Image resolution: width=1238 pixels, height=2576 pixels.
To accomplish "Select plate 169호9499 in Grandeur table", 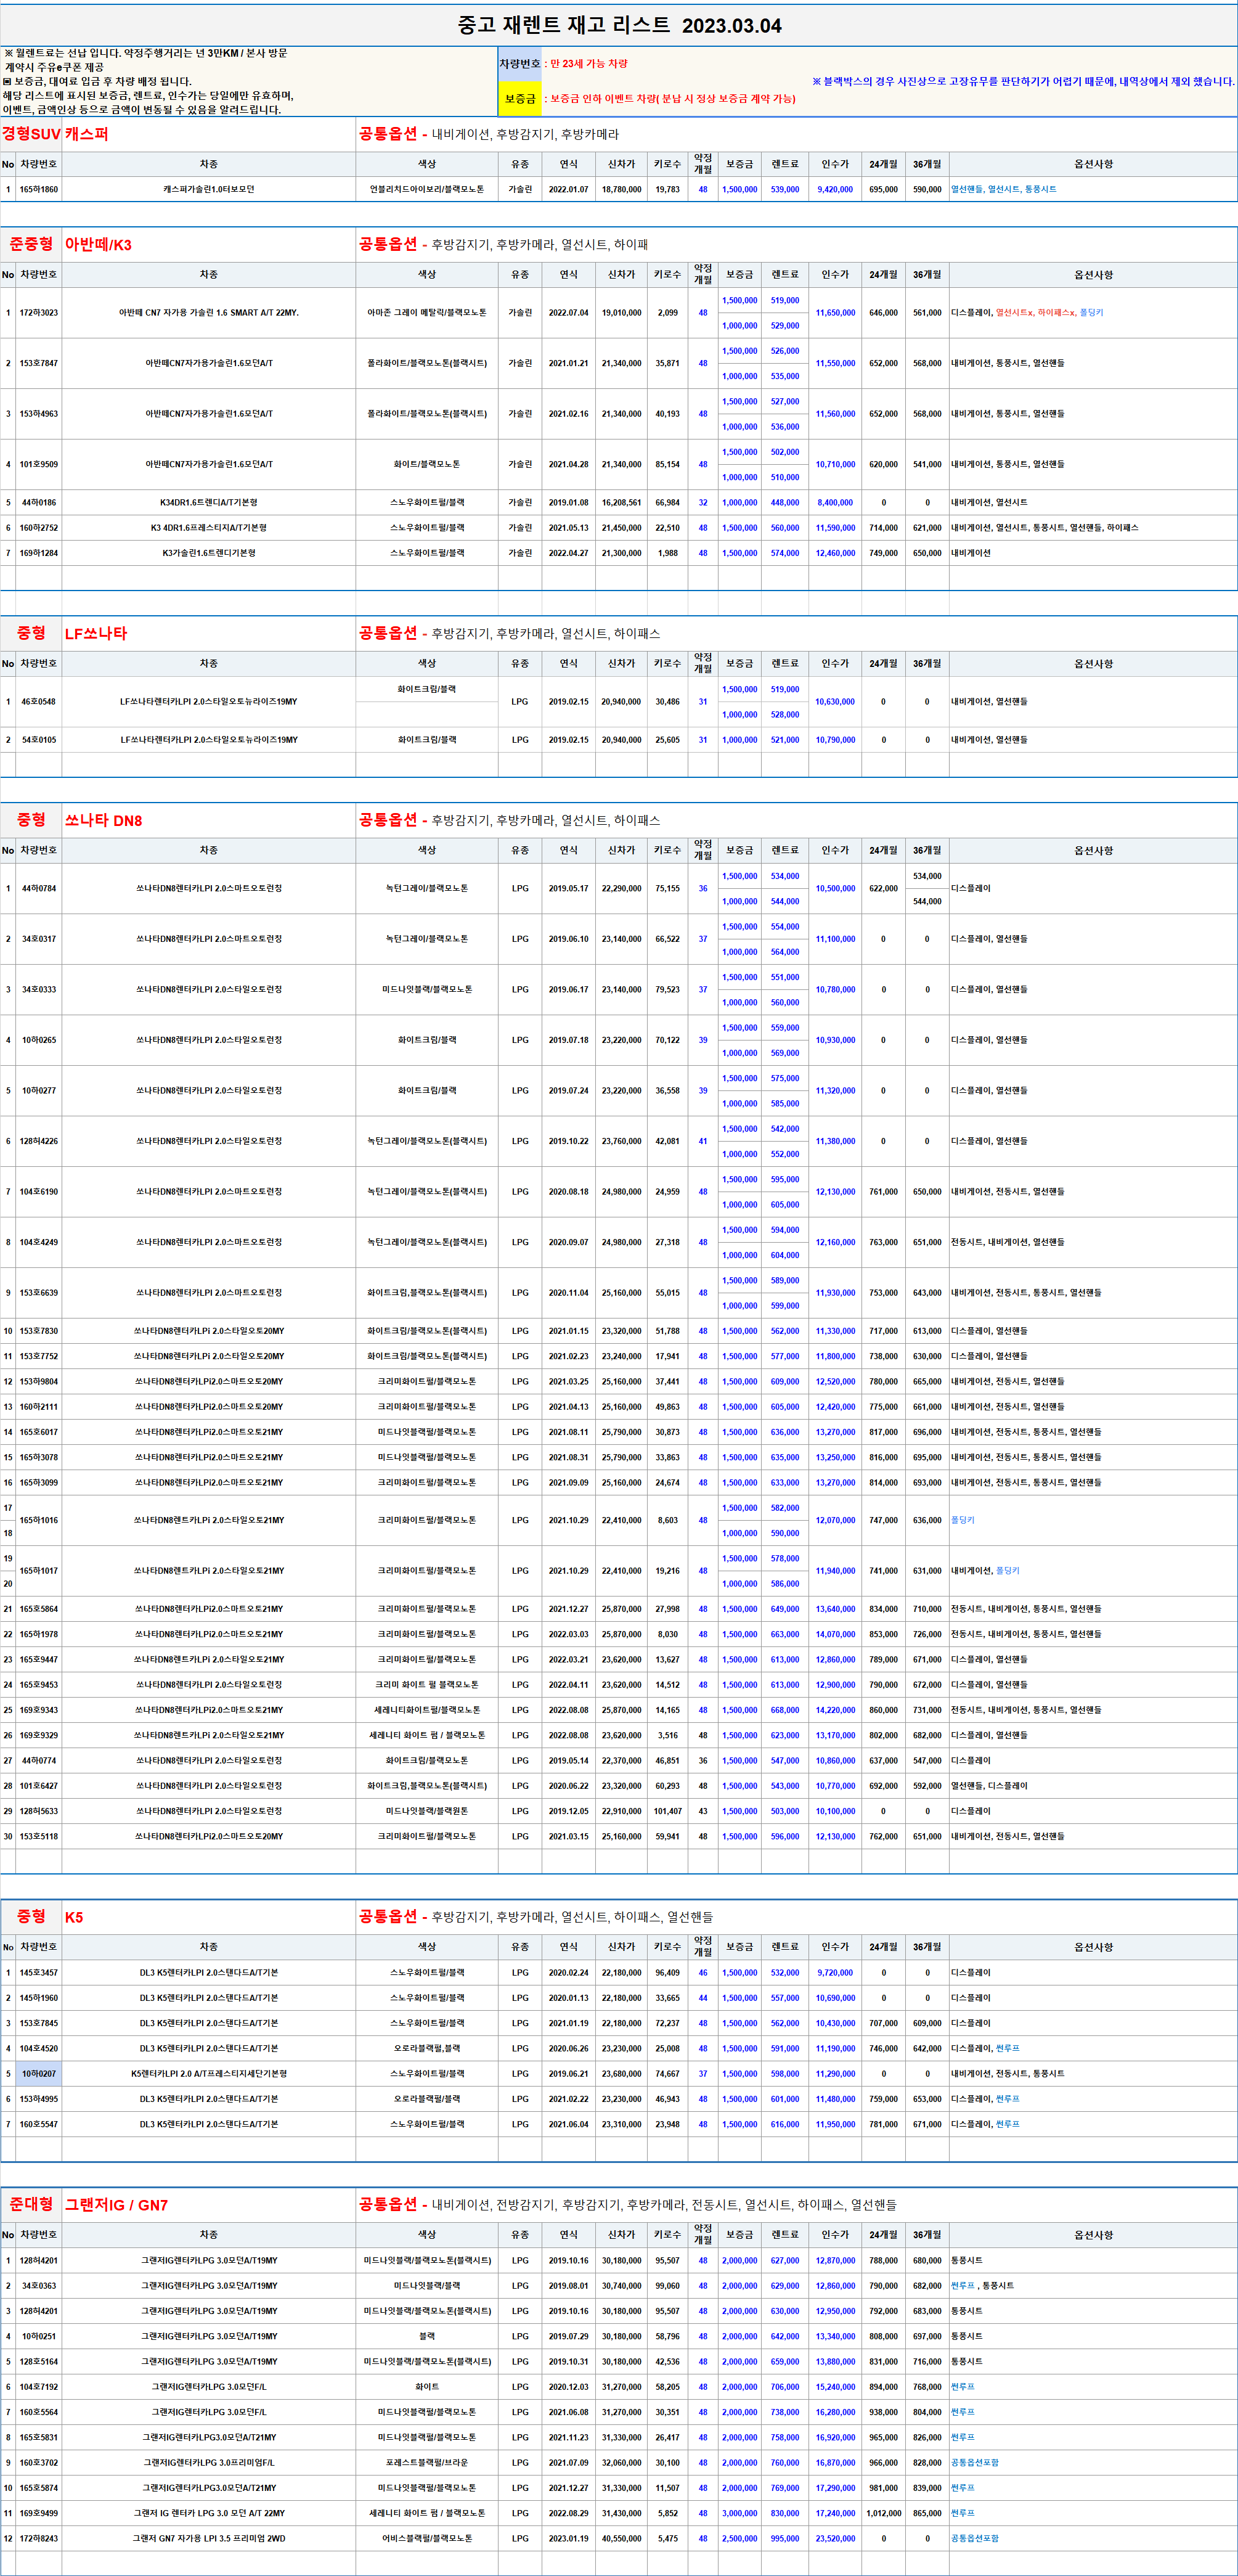I will 39,2513.
